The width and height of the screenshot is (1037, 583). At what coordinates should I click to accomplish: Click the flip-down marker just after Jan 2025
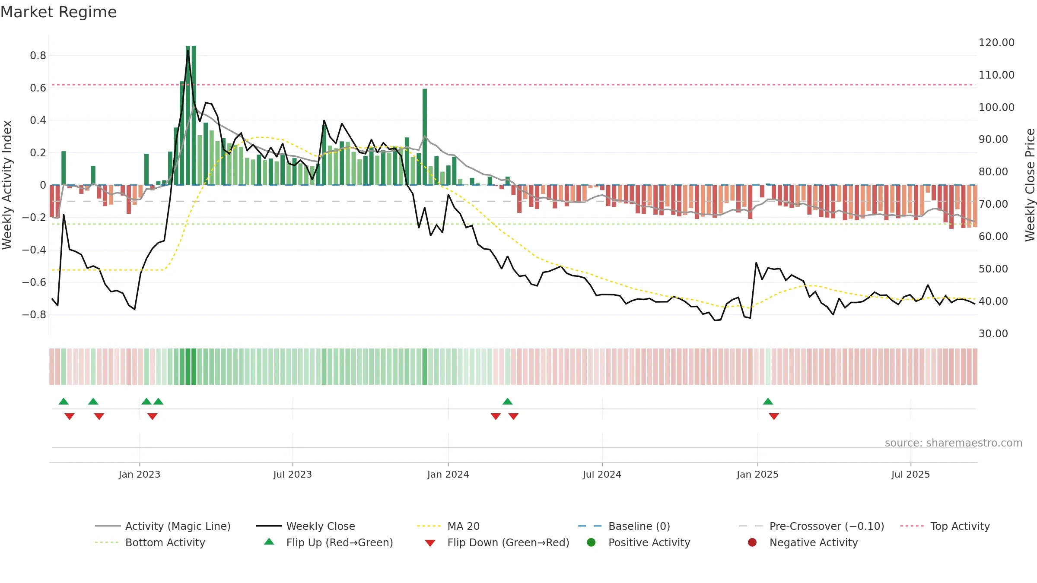point(774,416)
